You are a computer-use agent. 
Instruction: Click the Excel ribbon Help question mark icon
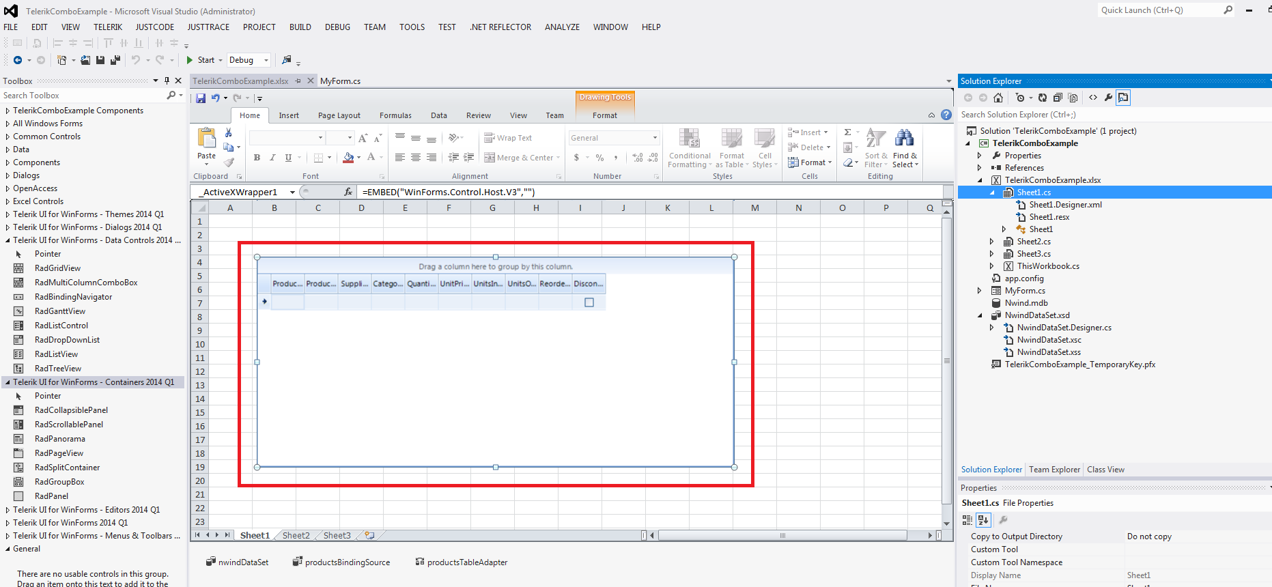(946, 115)
